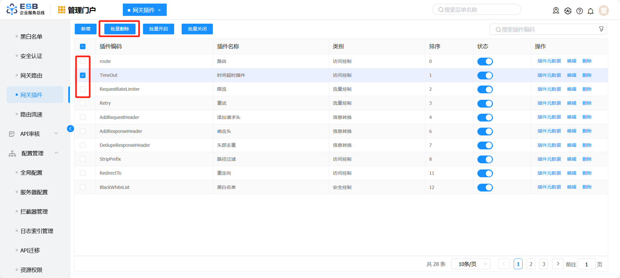Click 编辑 link for the StripPrefix row

coord(571,159)
